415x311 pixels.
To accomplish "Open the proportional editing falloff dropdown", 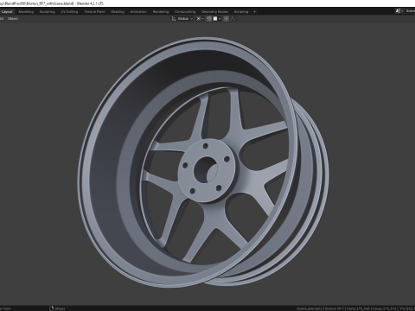I will [x=234, y=19].
